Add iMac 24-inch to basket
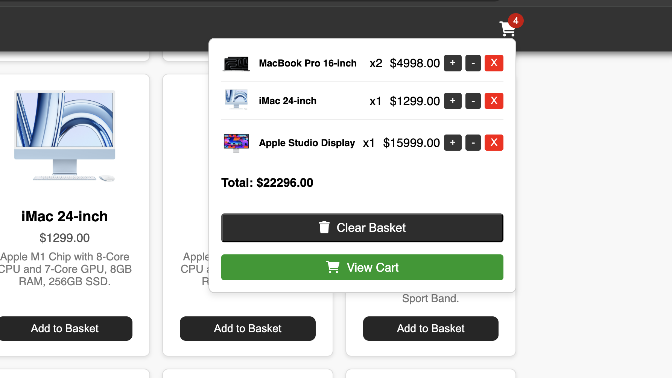Screen dimensions: 672x378 pyautogui.click(x=65, y=328)
